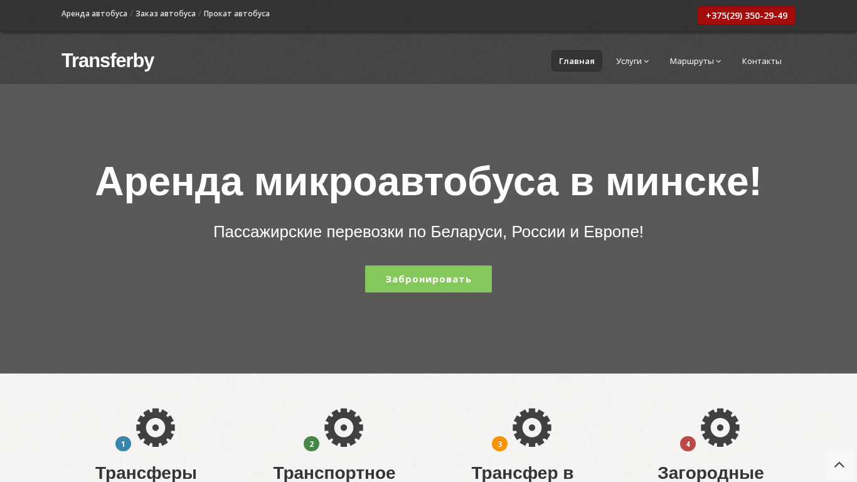Screen dimensions: 857x482
Task: Click the Трансфер в heading
Action: (x=523, y=473)
